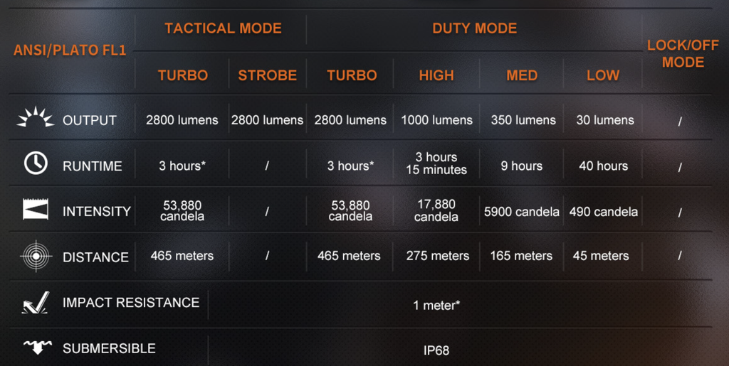Choose the HIGH column header
This screenshot has width=729, height=366.
[x=436, y=75]
